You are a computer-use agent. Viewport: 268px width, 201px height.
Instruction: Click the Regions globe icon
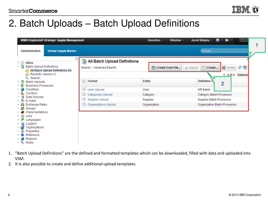[x=23, y=139]
